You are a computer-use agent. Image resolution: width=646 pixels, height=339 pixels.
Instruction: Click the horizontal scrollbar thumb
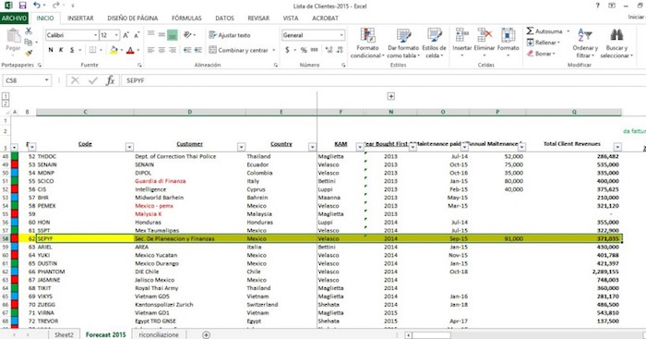point(431,335)
